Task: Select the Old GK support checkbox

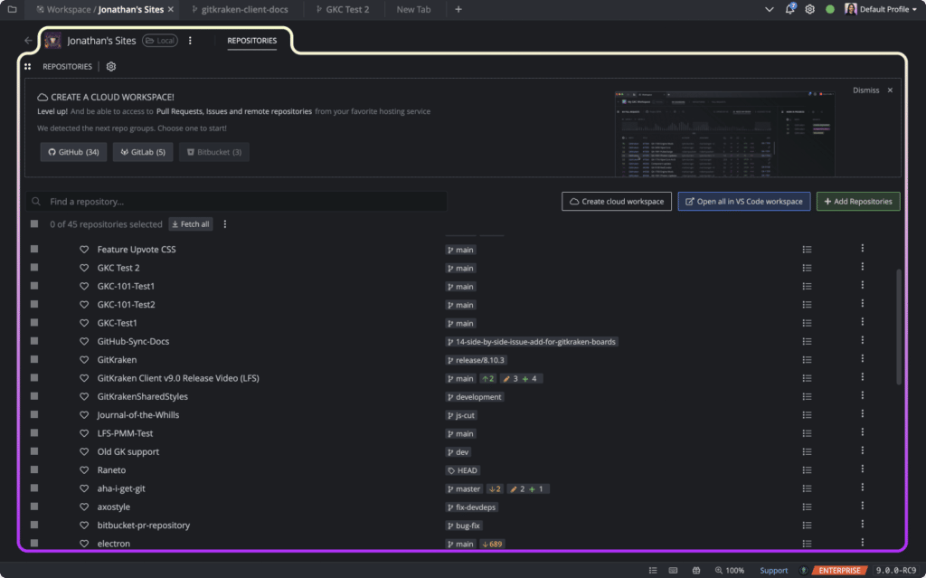Action: [x=34, y=451]
